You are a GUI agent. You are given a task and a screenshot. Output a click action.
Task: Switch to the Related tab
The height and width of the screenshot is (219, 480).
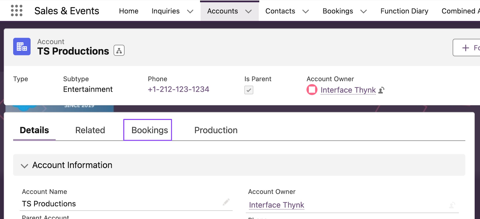pyautogui.click(x=90, y=130)
